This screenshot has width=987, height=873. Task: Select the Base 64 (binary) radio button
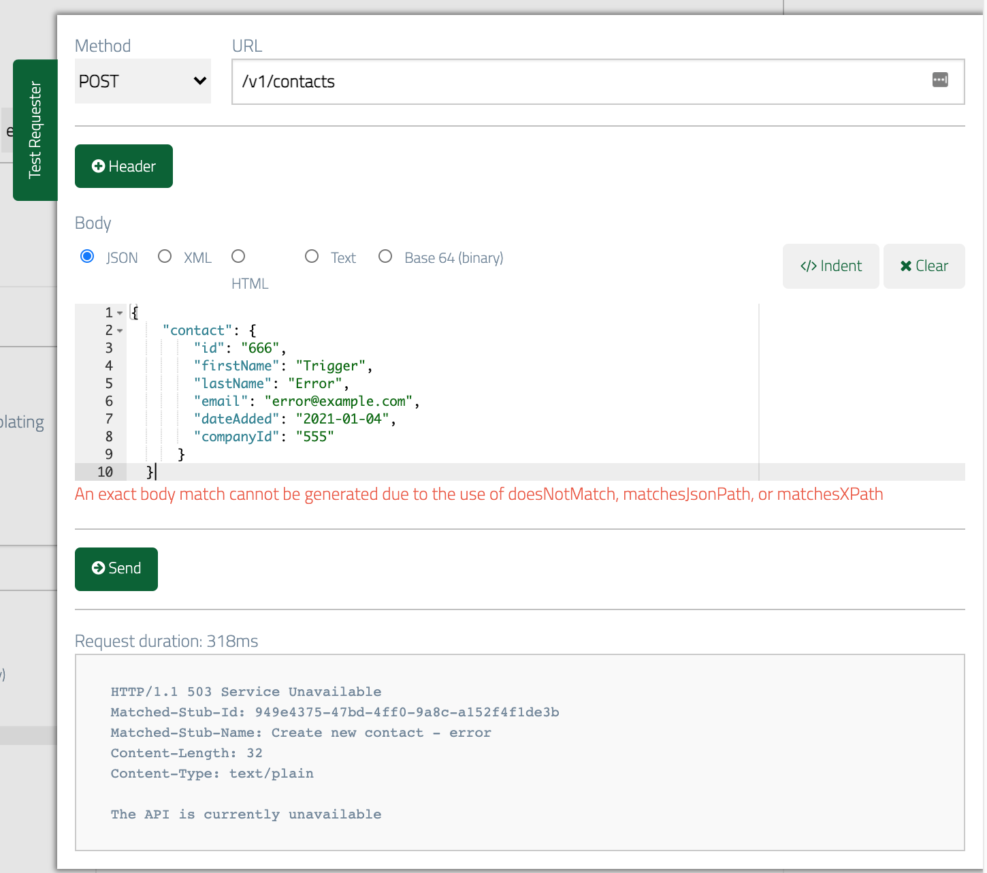tap(385, 257)
